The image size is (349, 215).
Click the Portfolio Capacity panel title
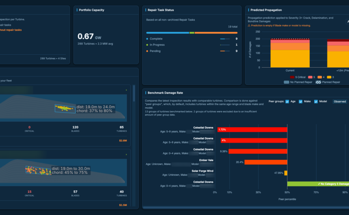(x=91, y=10)
